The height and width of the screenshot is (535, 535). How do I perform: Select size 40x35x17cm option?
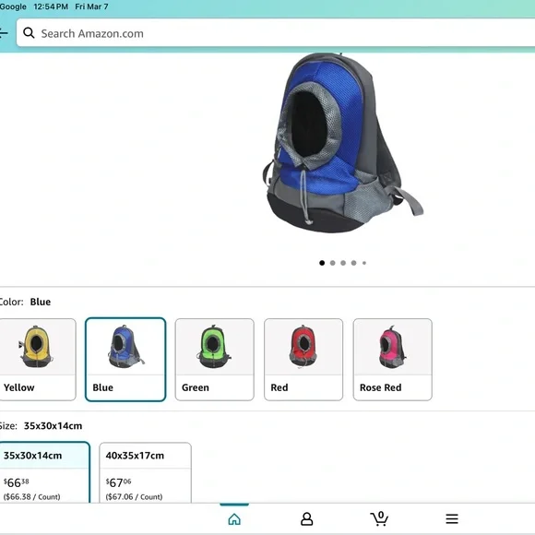[x=146, y=473]
